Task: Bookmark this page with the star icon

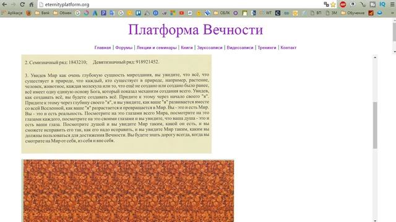Action: pyautogui.click(x=333, y=4)
